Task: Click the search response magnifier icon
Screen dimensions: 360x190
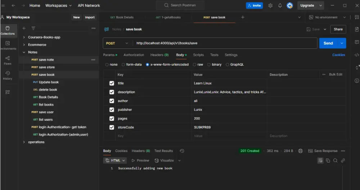Action: [336, 161]
